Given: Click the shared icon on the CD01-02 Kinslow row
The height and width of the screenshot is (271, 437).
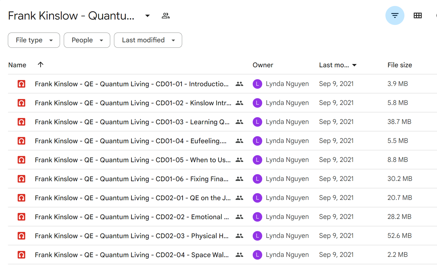Looking at the screenshot, I should [x=239, y=103].
